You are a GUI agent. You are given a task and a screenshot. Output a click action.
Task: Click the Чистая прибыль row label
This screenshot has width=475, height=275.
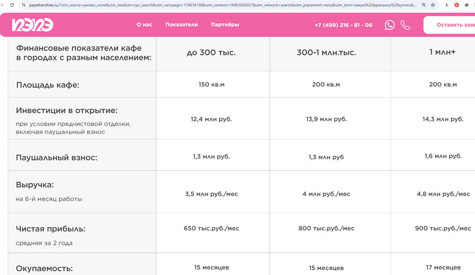pos(51,229)
